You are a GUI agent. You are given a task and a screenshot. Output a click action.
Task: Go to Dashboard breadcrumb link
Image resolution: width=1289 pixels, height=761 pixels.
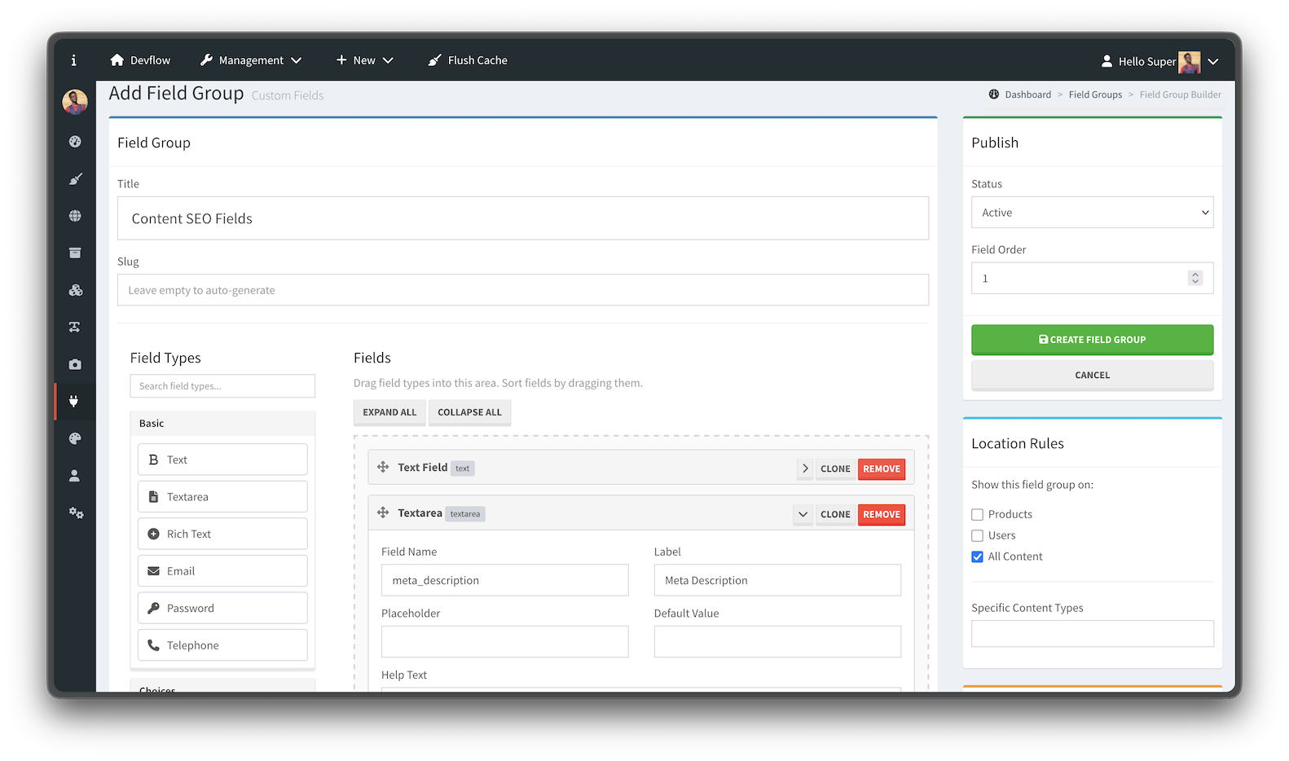click(x=1027, y=95)
